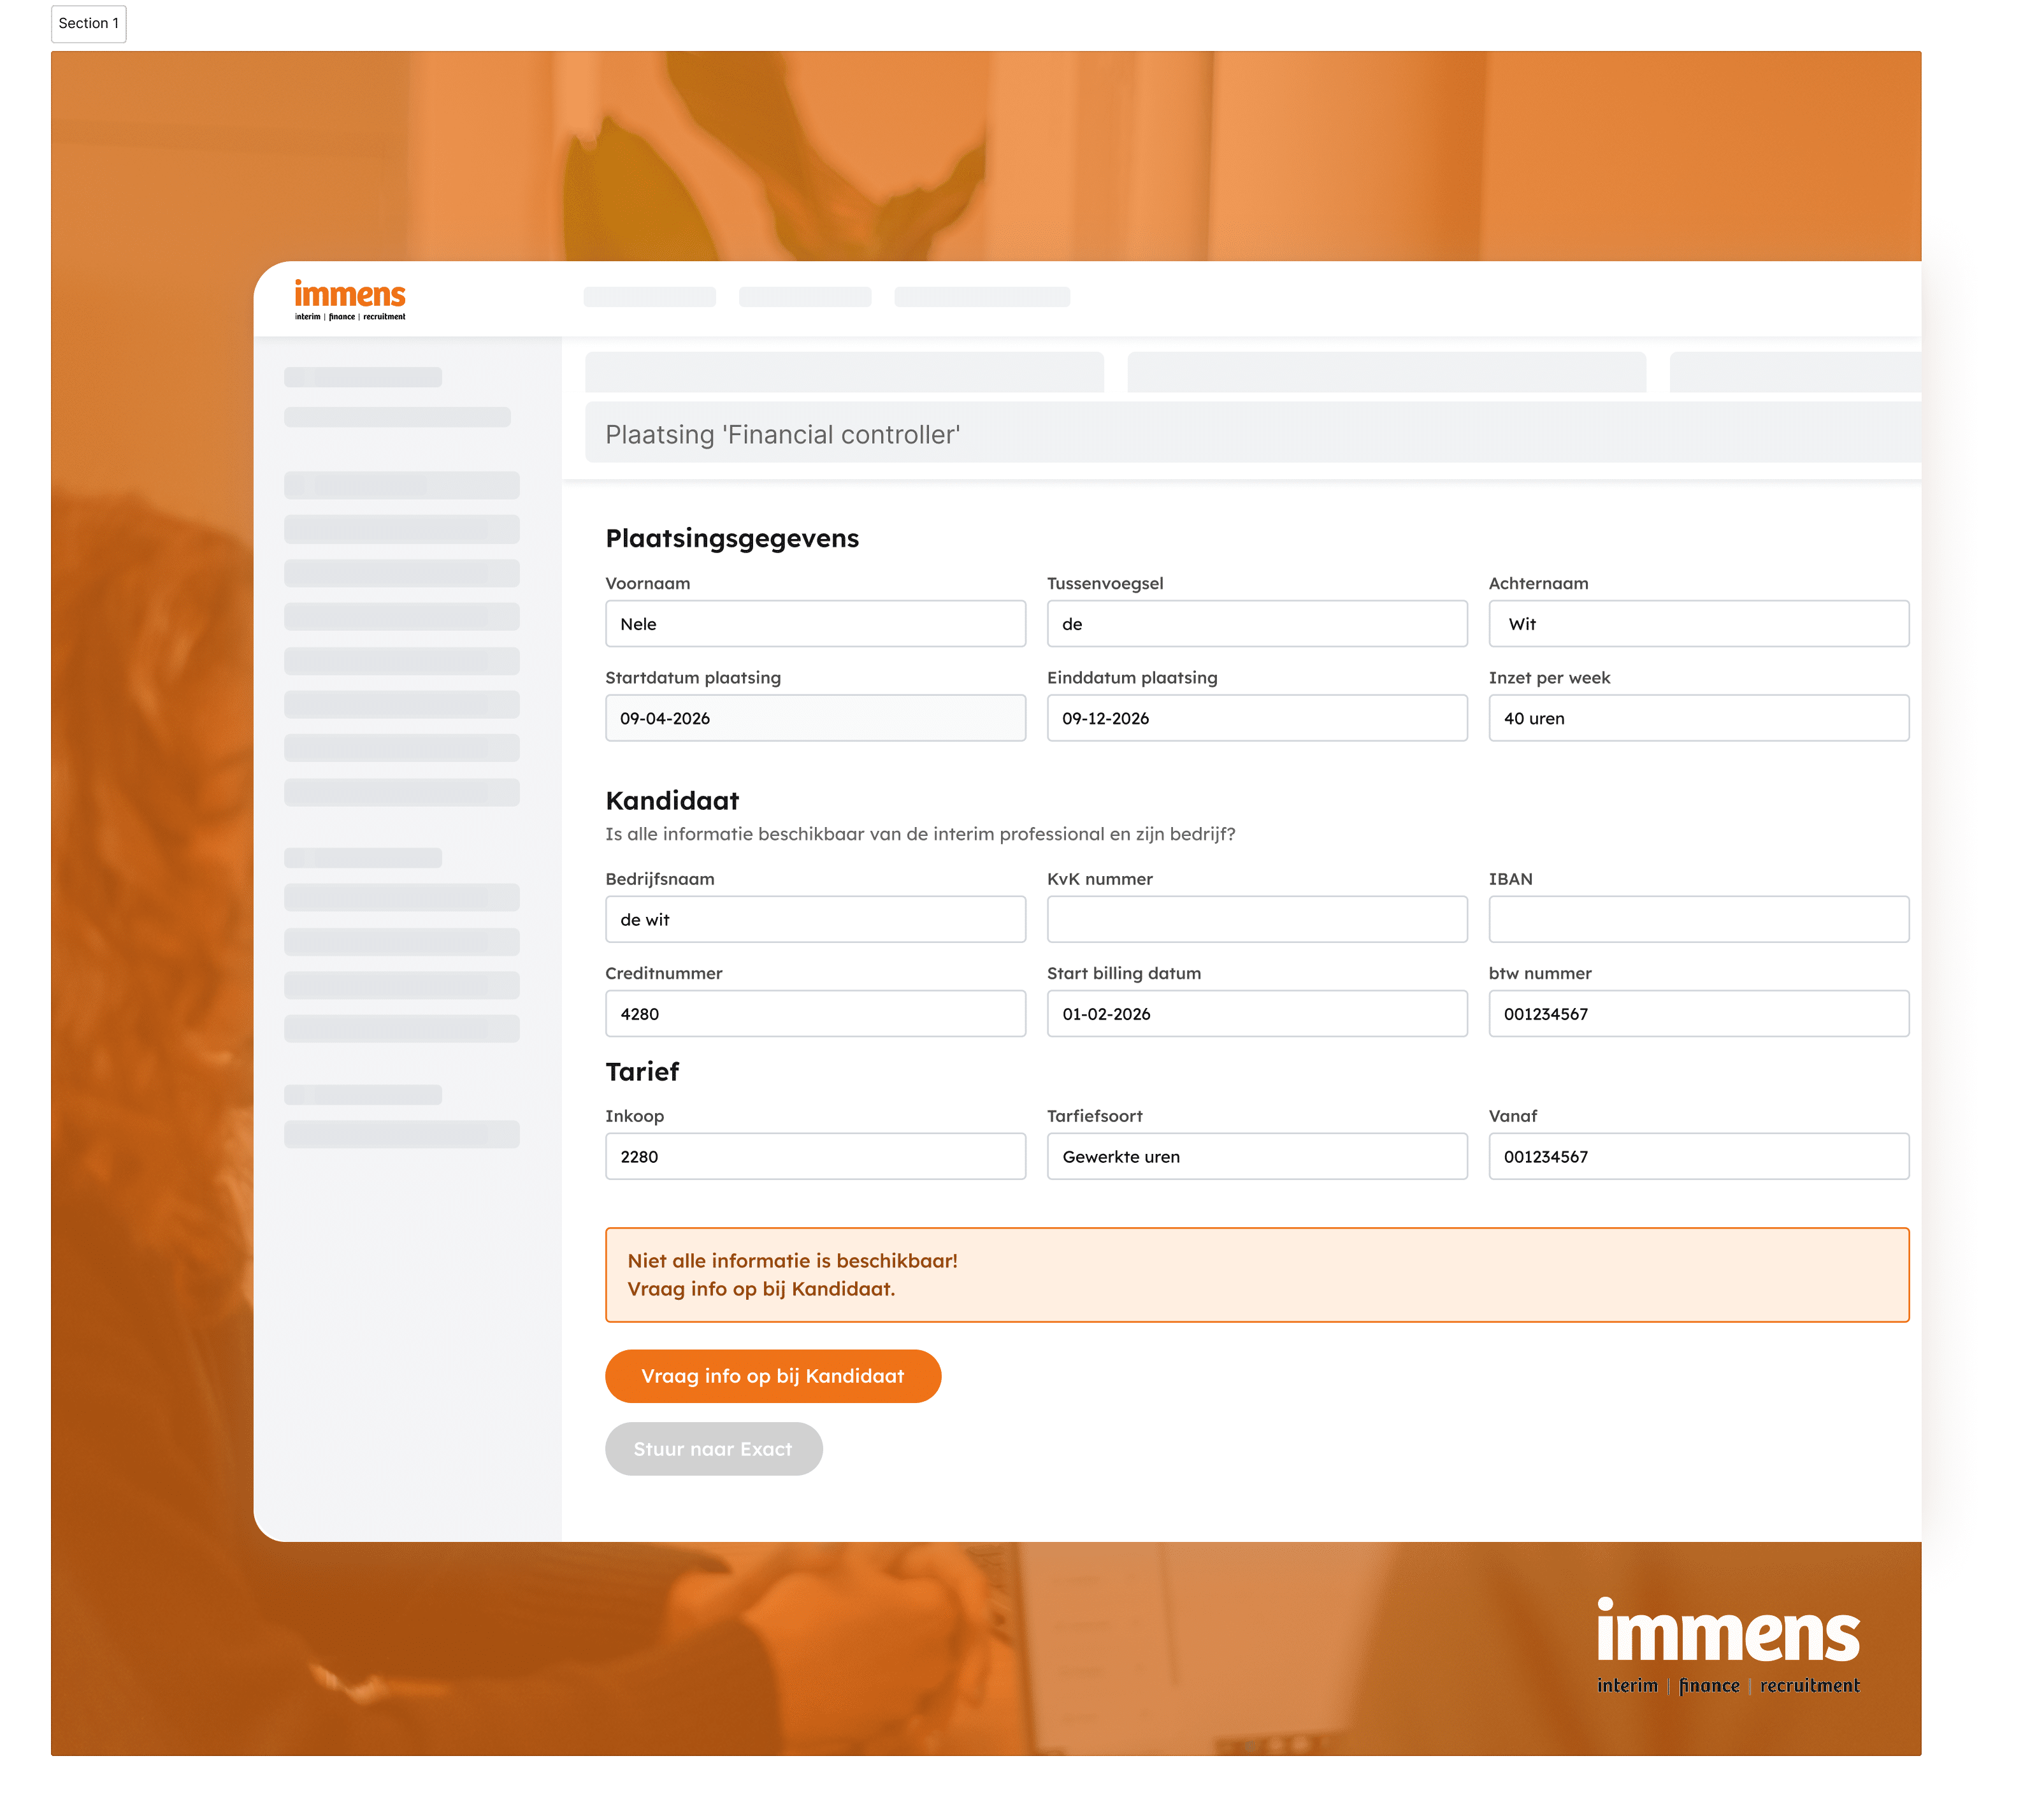Screen dimensions: 2044x1807
Task: Click the Achternaam field showing Wit
Action: tap(1698, 623)
